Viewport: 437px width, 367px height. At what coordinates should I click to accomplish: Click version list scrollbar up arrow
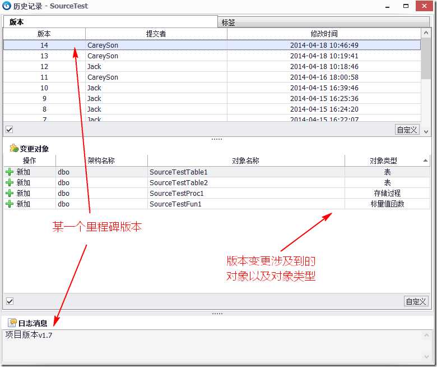[x=426, y=33]
